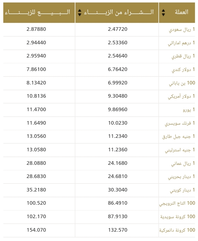Select the 1 جنيه جبل طارق label
198x241 pixels.
(178, 136)
